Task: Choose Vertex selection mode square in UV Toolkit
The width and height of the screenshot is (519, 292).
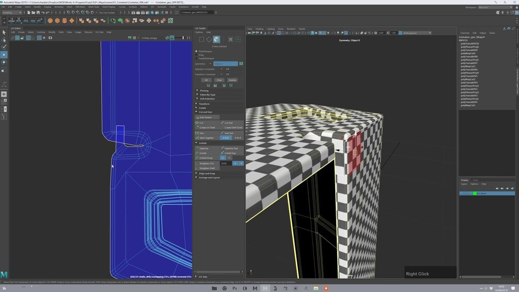Action: (x=201, y=39)
